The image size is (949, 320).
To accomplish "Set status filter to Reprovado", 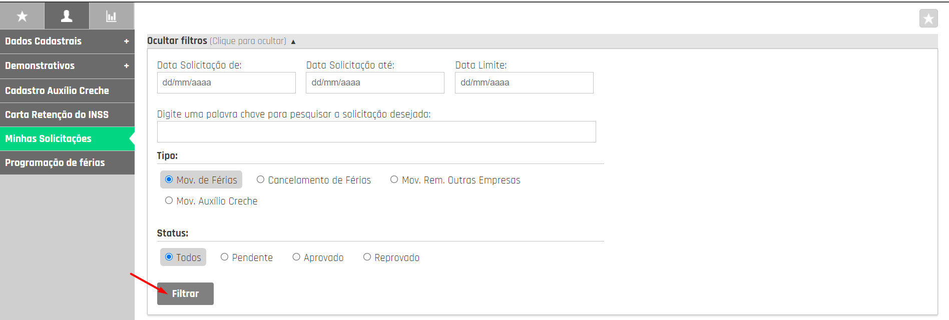I will coord(367,257).
